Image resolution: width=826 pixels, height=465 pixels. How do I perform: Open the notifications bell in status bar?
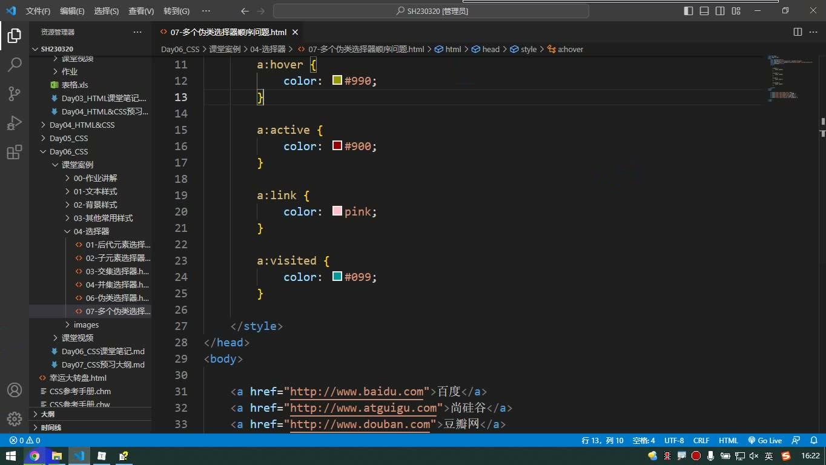point(813,441)
